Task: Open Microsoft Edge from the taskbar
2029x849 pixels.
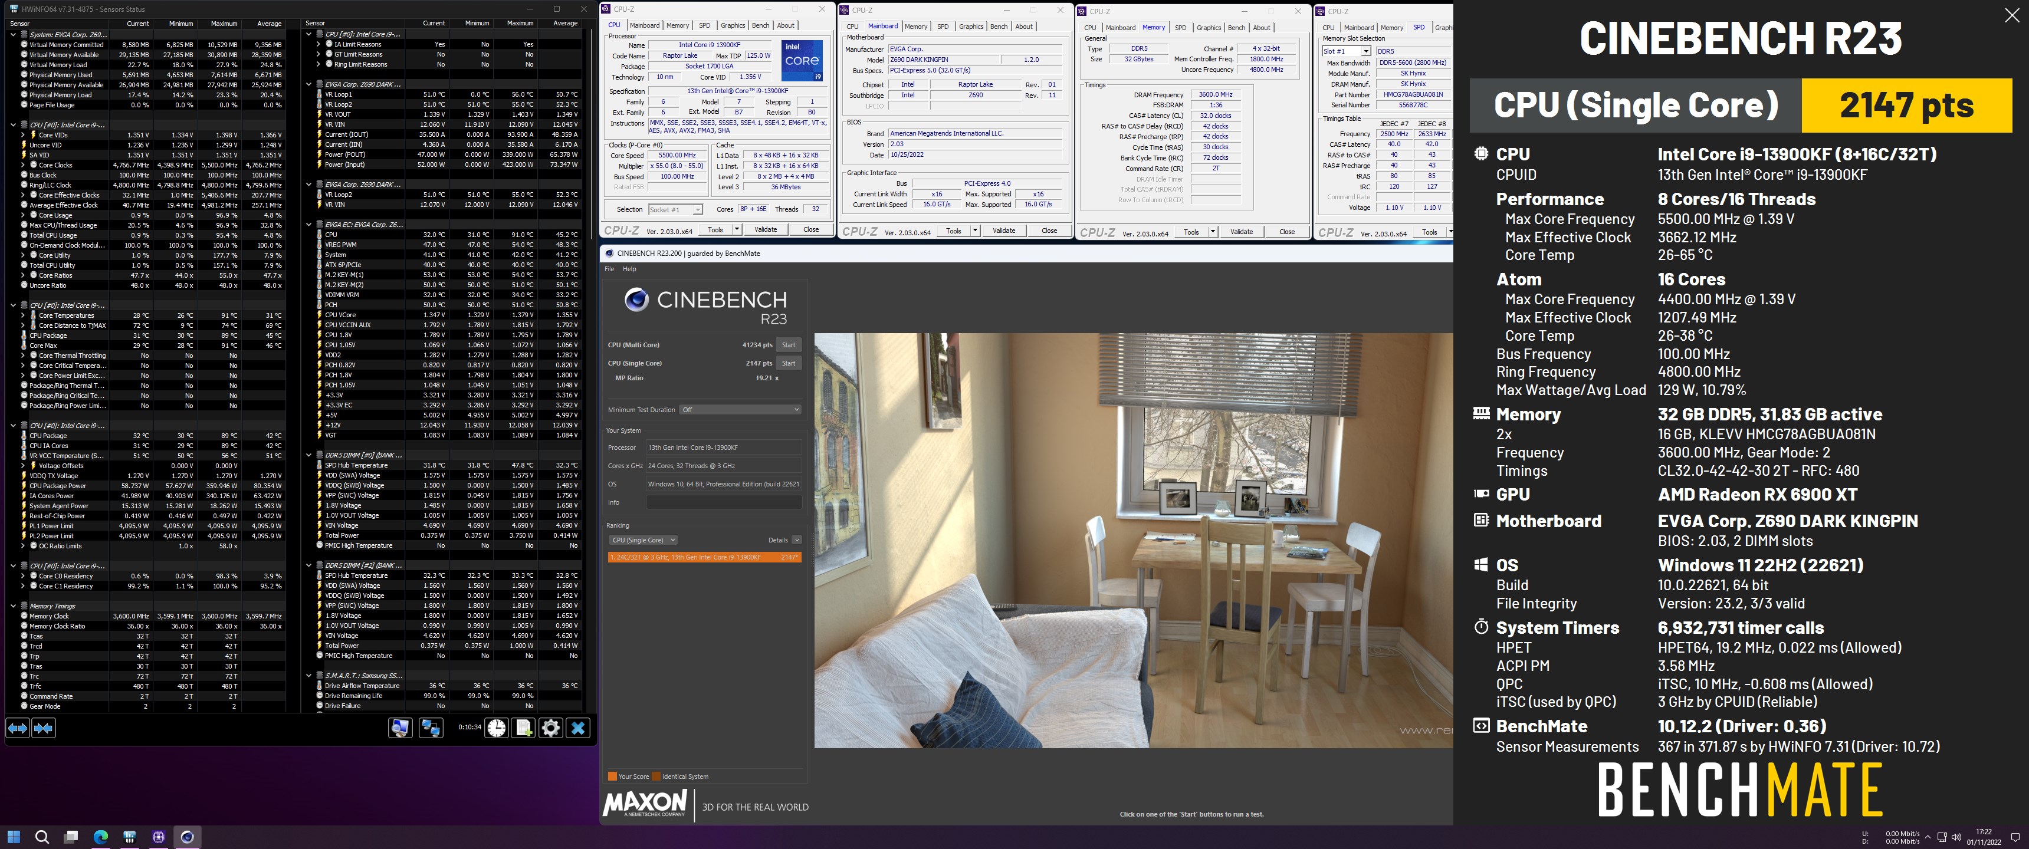Action: (101, 837)
